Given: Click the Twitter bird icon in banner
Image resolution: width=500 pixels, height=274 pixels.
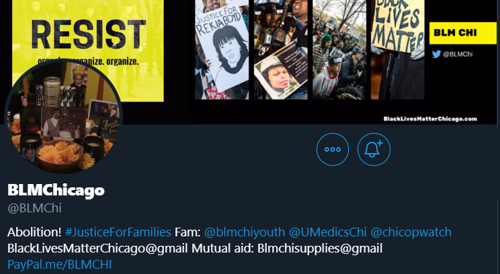Looking at the screenshot, I should tap(436, 54).
